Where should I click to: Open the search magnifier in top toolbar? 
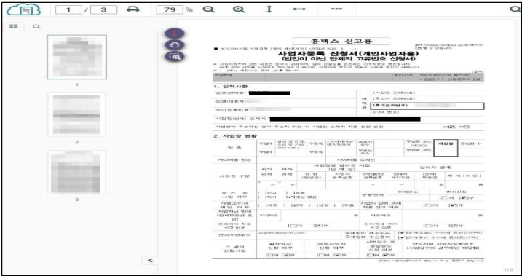pos(515,9)
